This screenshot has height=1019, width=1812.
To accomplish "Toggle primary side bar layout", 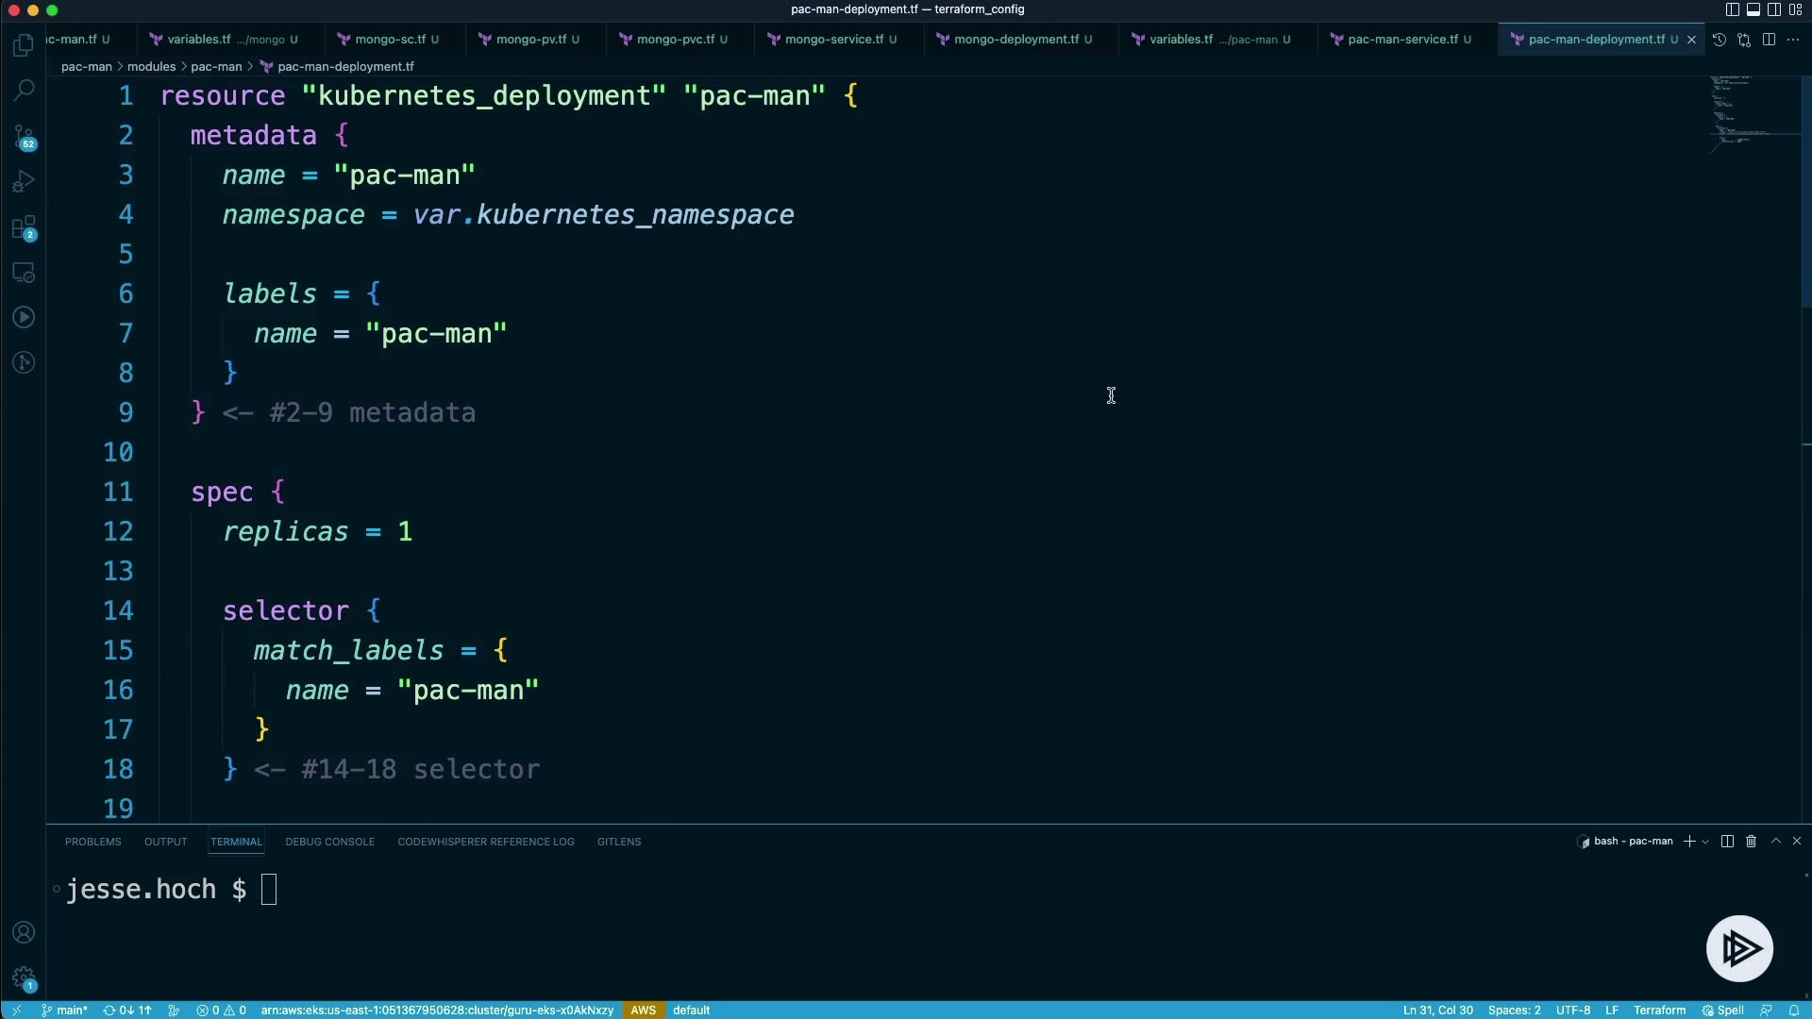I will pyautogui.click(x=1732, y=9).
